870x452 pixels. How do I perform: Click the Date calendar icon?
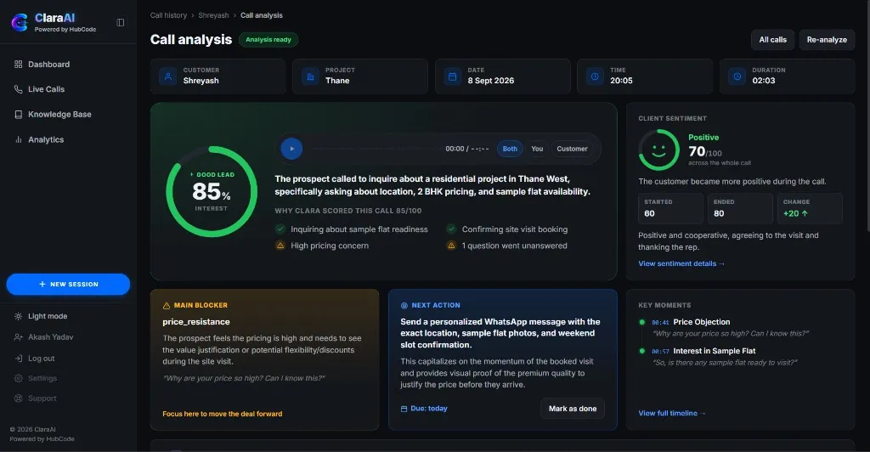pos(452,76)
